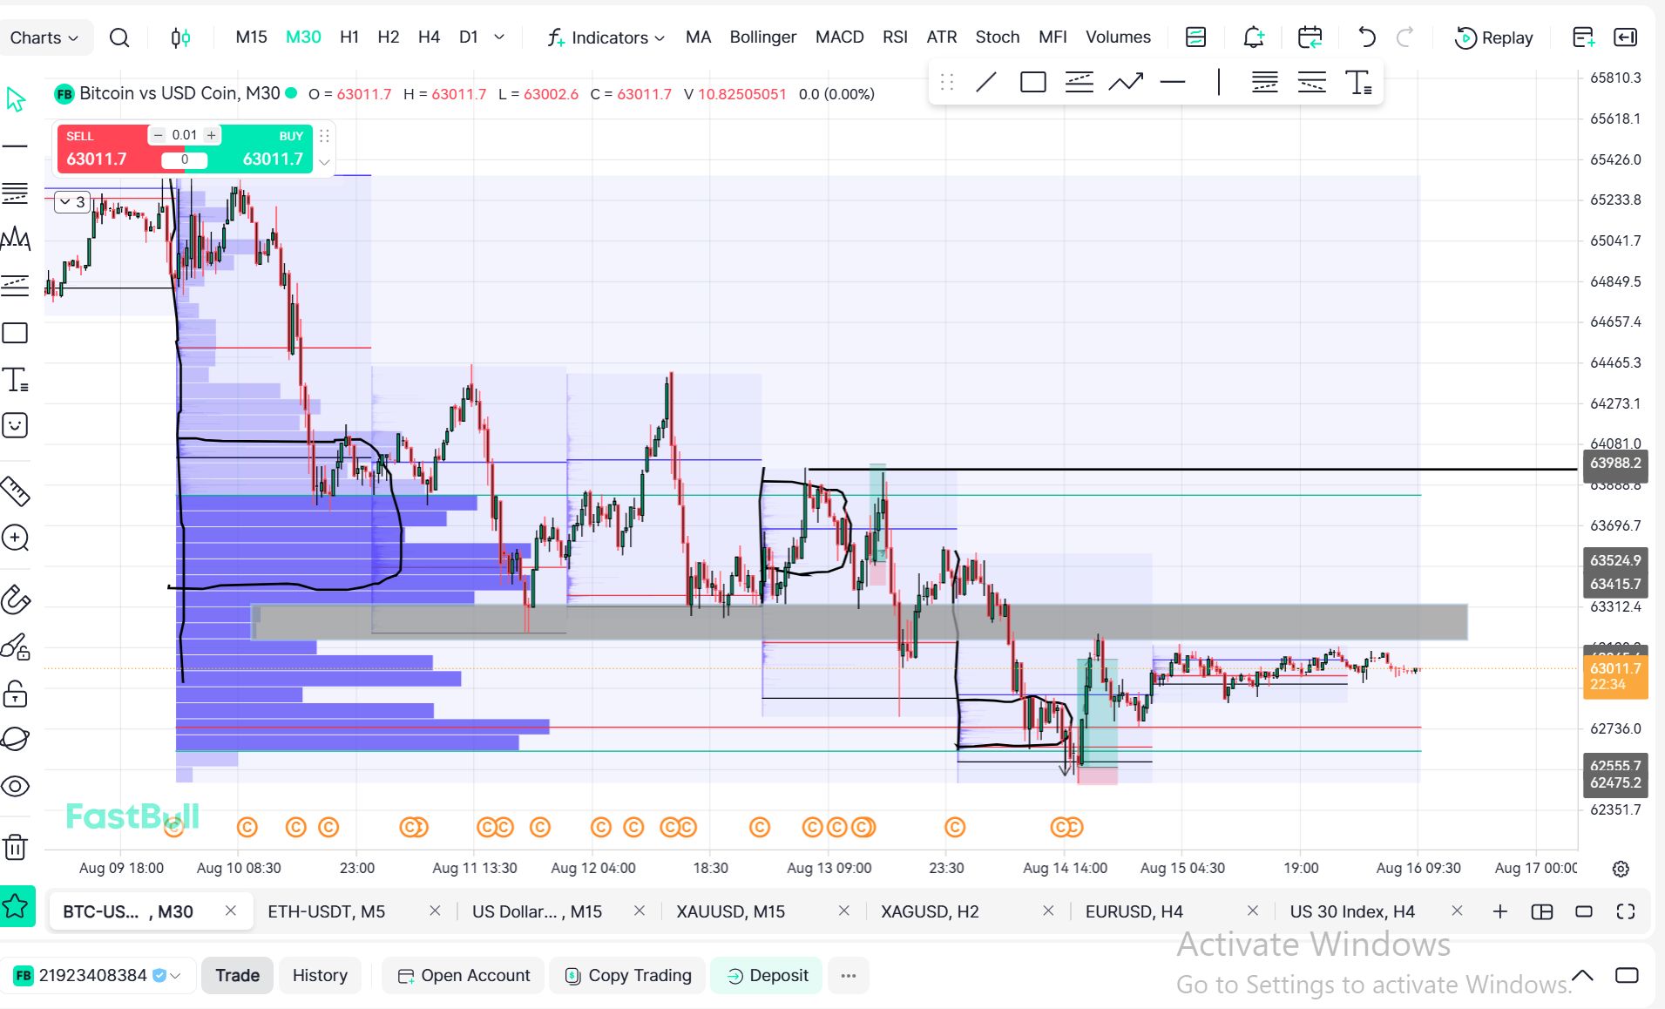Click the undo arrow icon
Screen dimensions: 1665x1009
pos(1366,37)
